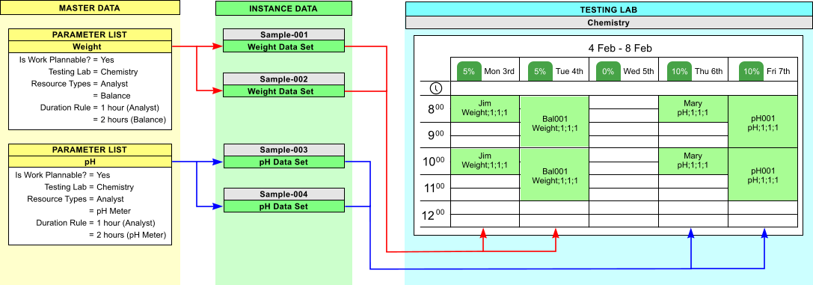This screenshot has width=813, height=285.
Task: Select pH001 block at 10:00 Friday
Action: click(763, 174)
